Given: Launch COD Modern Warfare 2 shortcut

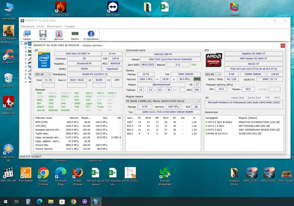Looking at the screenshot, I should (x=9, y=34).
